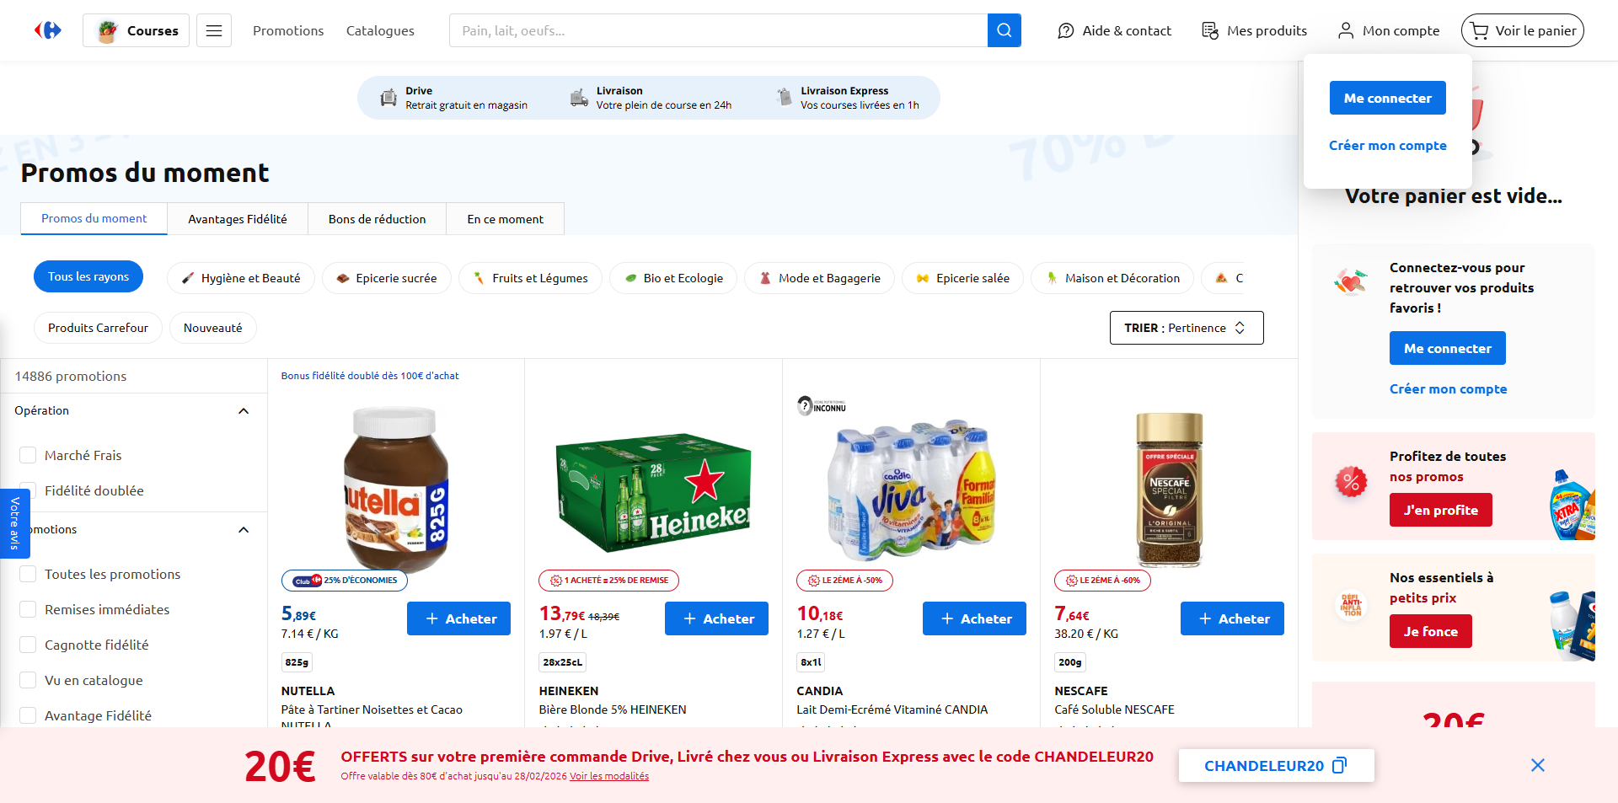
Task: Check the Avantage Fidélité checkbox
Action: pyautogui.click(x=28, y=715)
